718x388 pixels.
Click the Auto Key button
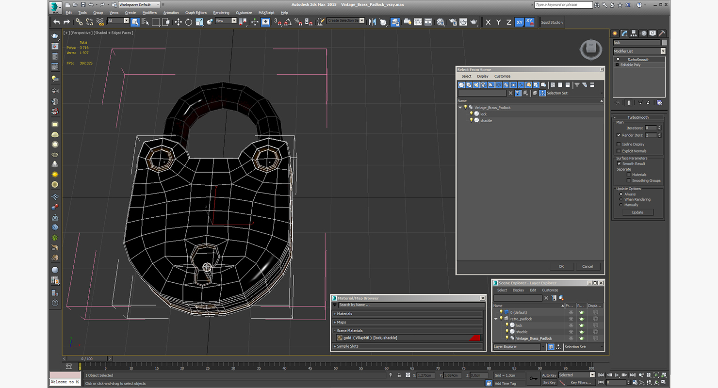click(549, 375)
